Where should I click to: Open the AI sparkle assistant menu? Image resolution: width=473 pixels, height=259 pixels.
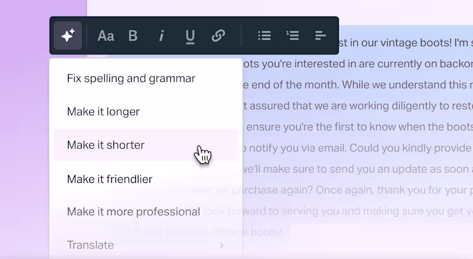coord(68,35)
